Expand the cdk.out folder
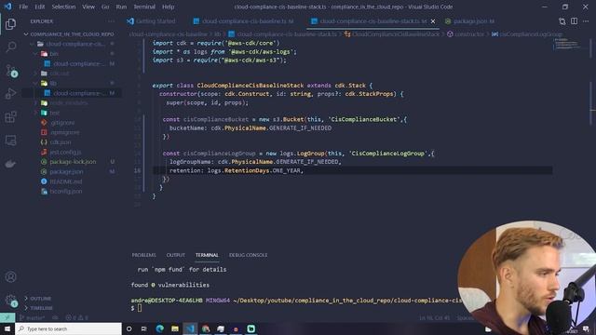Image resolution: width=596 pixels, height=335 pixels. pos(72,74)
